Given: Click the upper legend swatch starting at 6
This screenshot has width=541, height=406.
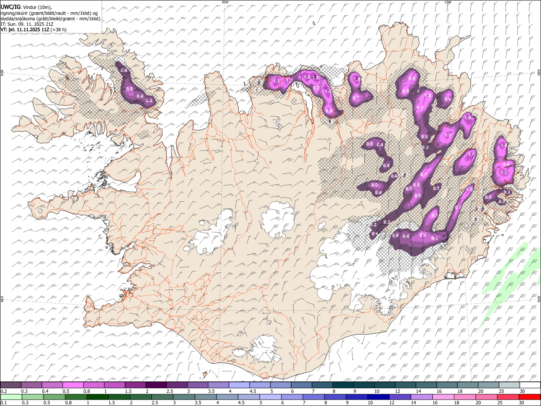Looking at the screenshot, I should pyautogui.click(x=301, y=385).
